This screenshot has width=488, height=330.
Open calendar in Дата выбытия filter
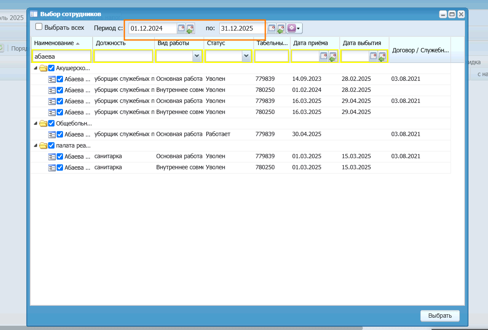(x=373, y=56)
